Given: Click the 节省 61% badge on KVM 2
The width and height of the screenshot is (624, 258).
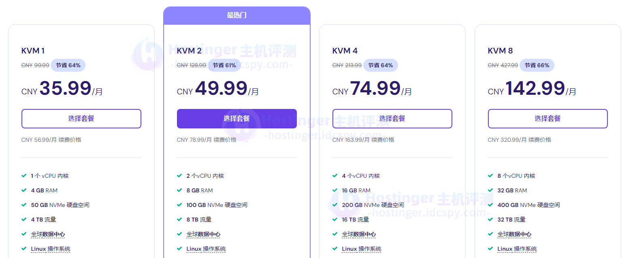Looking at the screenshot, I should (x=224, y=65).
